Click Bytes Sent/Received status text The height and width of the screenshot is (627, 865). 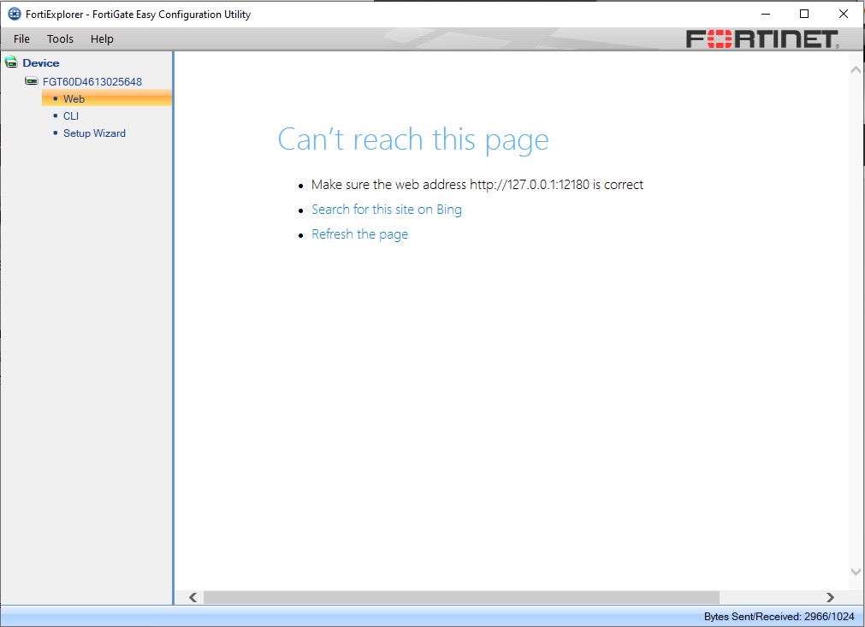click(779, 617)
